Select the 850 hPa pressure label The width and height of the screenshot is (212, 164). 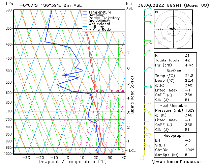[x=9, y=134]
